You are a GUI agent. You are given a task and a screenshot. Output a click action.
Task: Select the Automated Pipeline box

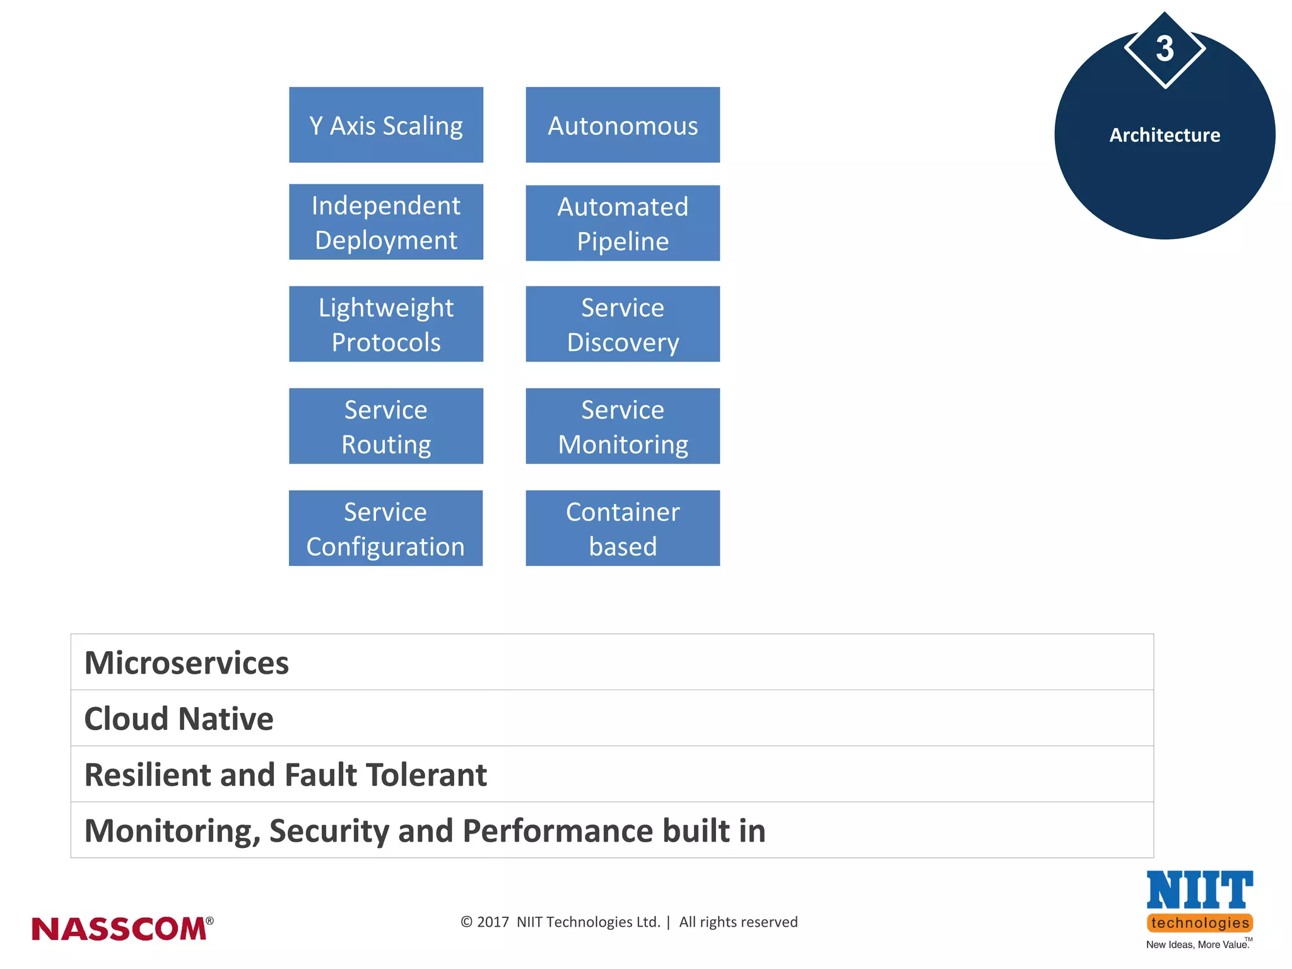pos(623,223)
